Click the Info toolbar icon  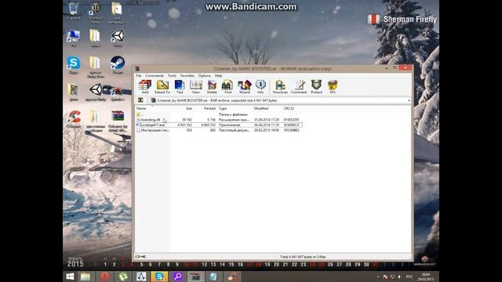pyautogui.click(x=260, y=87)
